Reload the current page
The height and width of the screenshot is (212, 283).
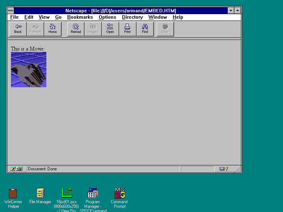coord(76,29)
